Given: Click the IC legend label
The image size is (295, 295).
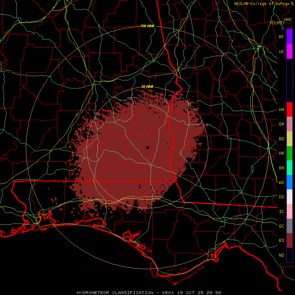Looking at the screenshot, I should pos(282,212).
